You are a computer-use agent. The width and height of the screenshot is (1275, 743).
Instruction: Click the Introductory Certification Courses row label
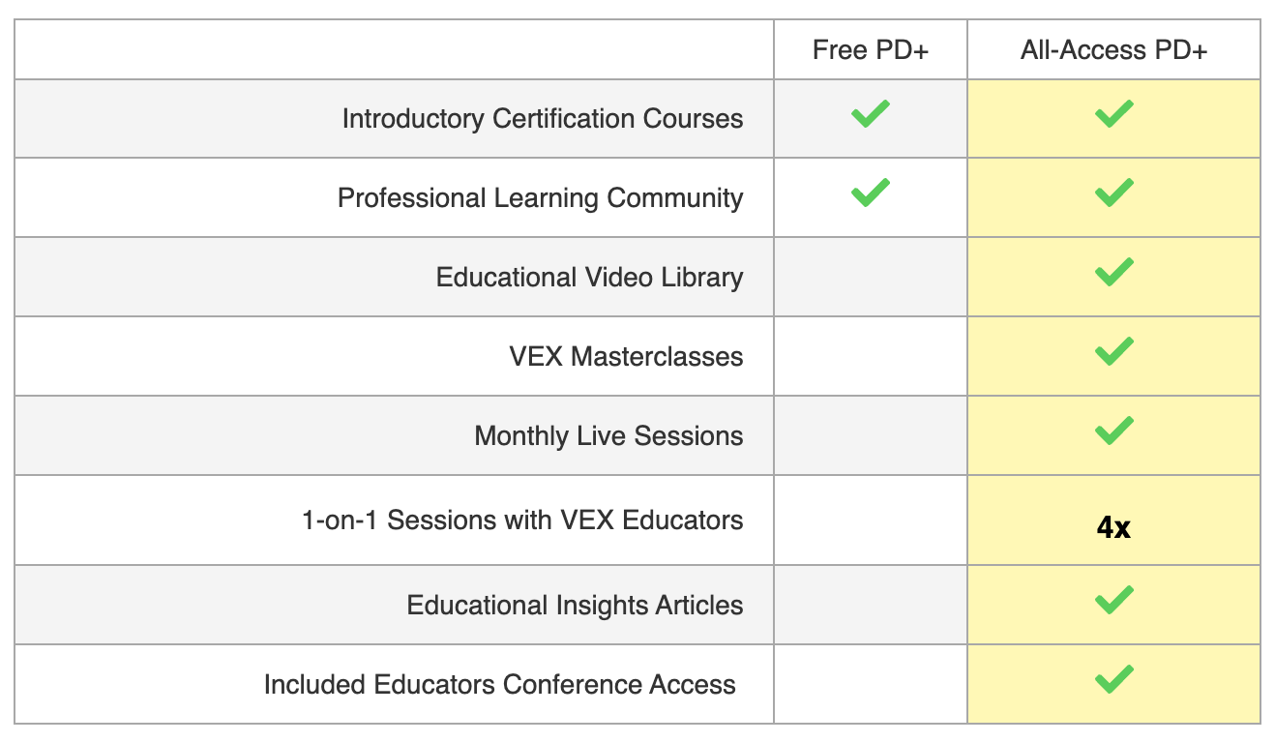click(542, 119)
